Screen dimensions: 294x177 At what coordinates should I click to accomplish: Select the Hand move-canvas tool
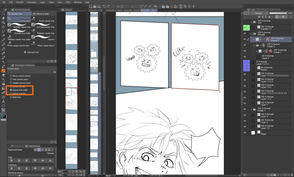point(3,18)
